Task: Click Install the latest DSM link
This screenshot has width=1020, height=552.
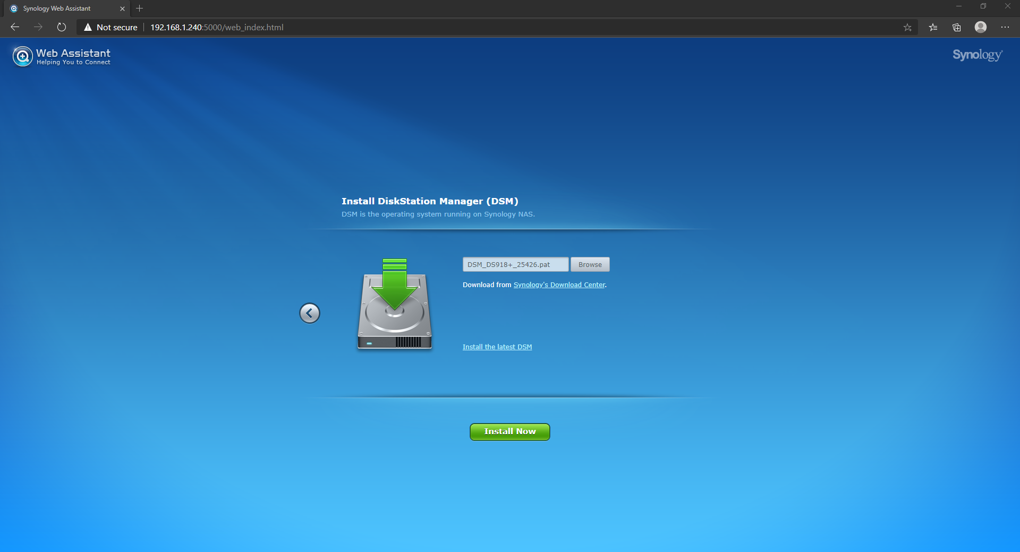Action: pyautogui.click(x=497, y=347)
